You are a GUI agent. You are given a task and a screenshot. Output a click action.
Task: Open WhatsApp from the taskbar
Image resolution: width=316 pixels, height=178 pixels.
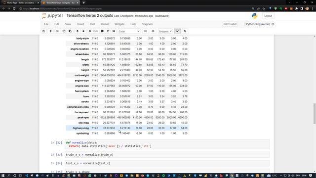click(x=90, y=176)
